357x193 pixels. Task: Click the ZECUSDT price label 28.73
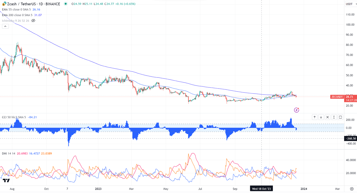[x=344, y=97]
